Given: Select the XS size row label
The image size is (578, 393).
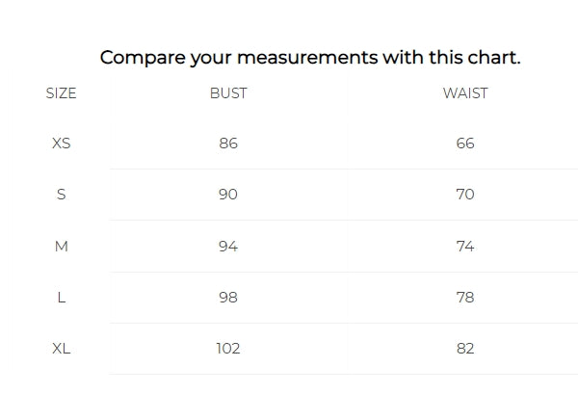Looking at the screenshot, I should pyautogui.click(x=61, y=144).
